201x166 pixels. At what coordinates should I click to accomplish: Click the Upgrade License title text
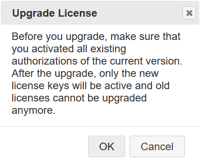pos(55,13)
